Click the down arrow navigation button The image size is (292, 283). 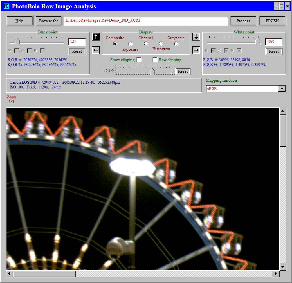coord(196,37)
